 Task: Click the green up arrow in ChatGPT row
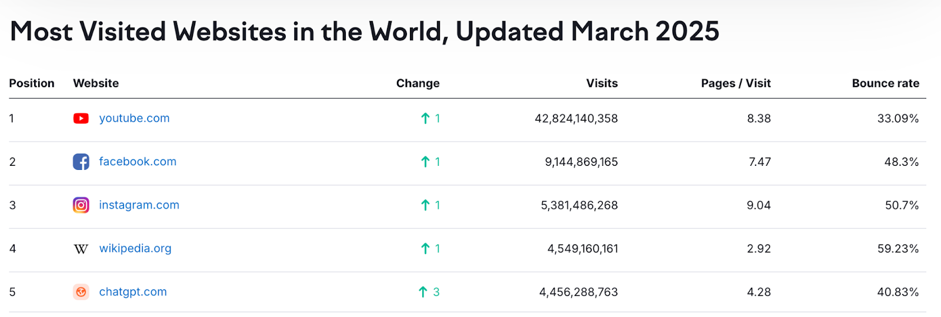423,292
